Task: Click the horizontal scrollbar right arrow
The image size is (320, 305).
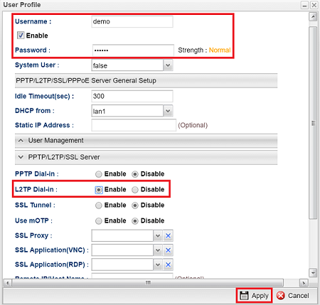Action: tap(304, 283)
